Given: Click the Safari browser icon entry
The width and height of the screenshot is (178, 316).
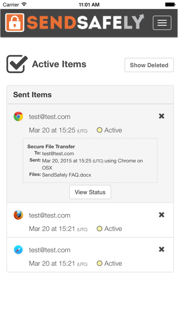Looking at the screenshot, I should 18,250.
